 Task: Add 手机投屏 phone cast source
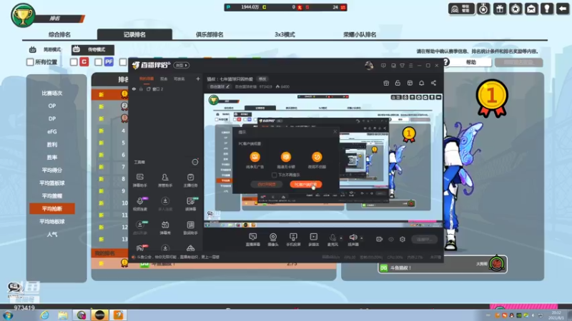click(293, 240)
